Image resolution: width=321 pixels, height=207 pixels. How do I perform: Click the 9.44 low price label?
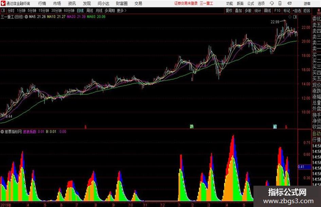(9, 116)
